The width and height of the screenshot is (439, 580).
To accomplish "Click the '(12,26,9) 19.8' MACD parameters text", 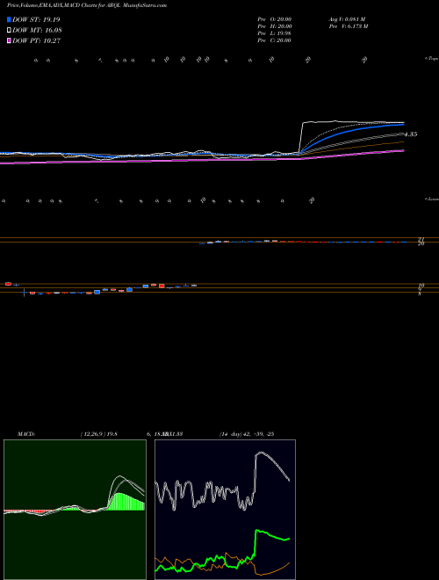I will click(x=98, y=434).
